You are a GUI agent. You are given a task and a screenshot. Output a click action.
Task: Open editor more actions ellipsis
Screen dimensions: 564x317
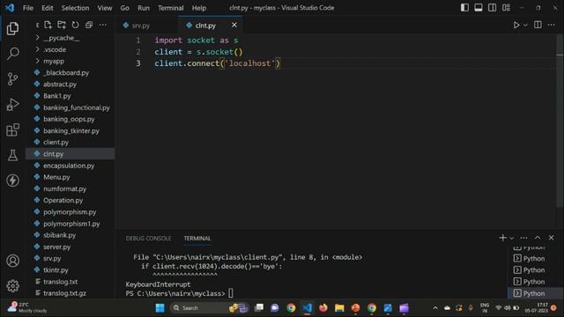[x=551, y=25]
